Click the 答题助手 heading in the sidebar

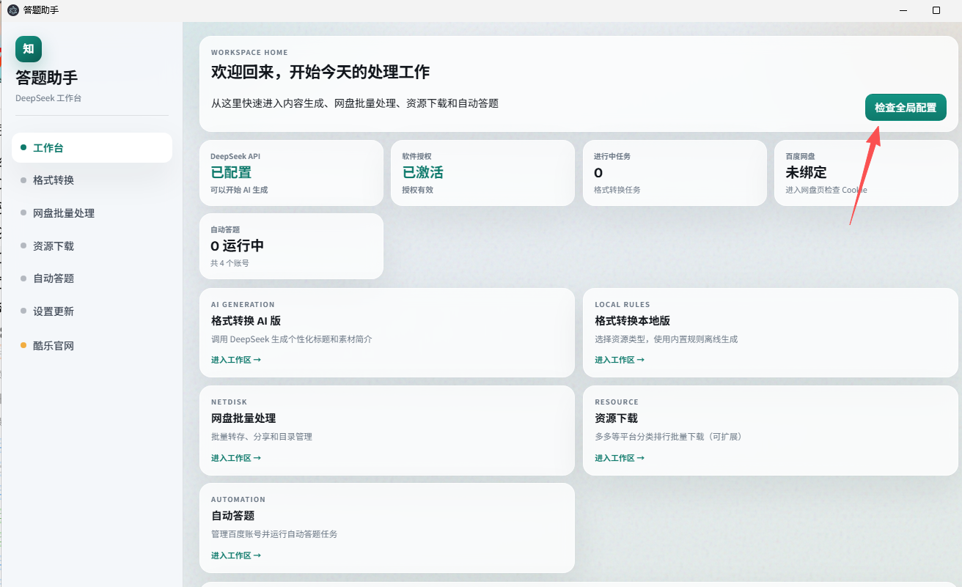coord(46,78)
